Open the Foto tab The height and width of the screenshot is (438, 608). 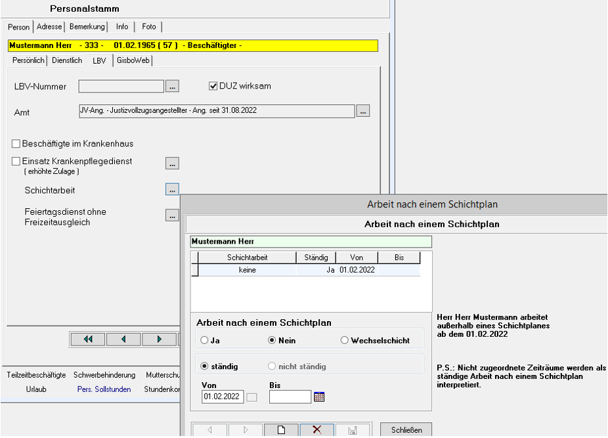tap(149, 27)
